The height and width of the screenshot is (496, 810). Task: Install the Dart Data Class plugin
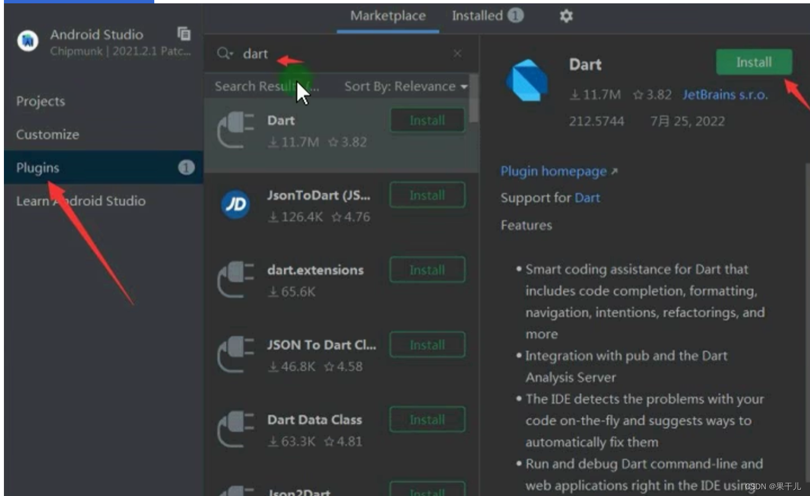[x=428, y=419]
